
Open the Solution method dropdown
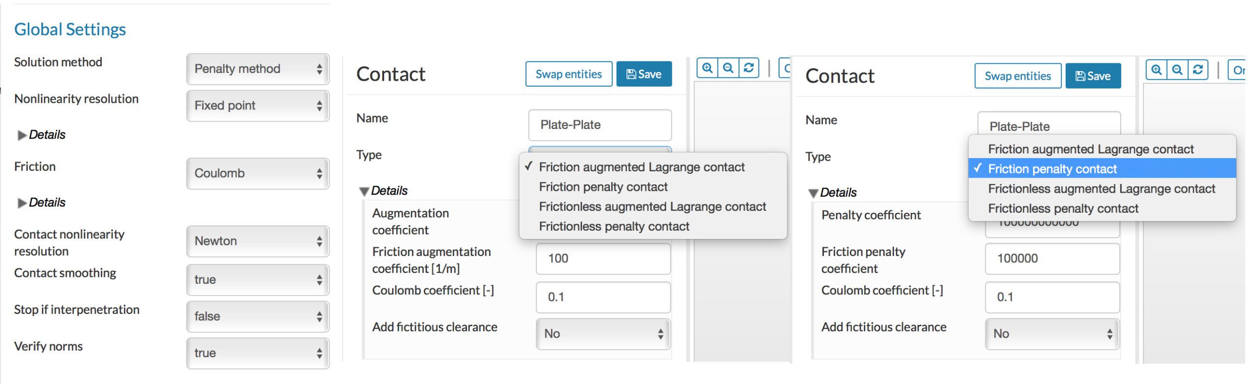point(257,69)
